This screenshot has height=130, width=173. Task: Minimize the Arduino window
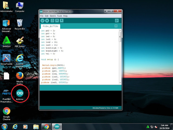(107, 11)
